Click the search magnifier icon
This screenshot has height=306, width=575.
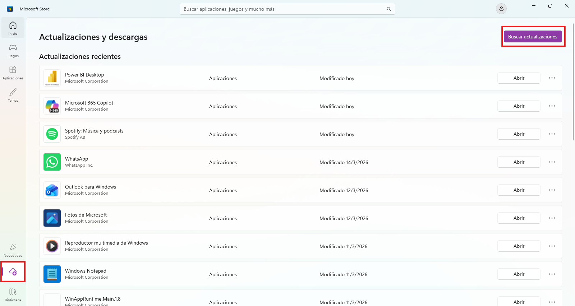388,9
